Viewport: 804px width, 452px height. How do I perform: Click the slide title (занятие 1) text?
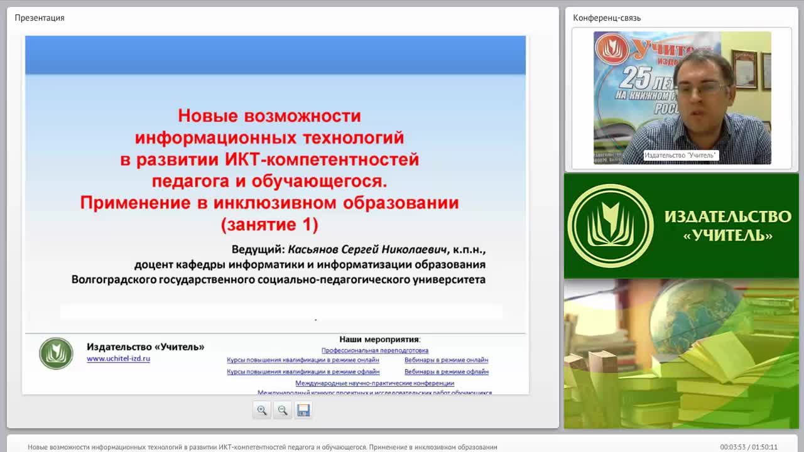(x=269, y=224)
